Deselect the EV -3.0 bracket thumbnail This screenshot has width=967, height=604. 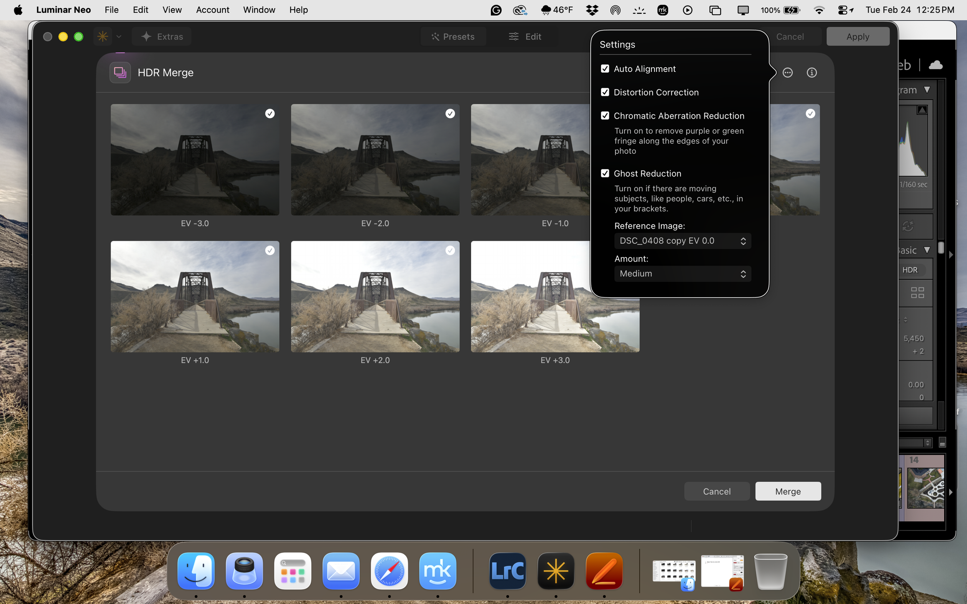coord(270,114)
